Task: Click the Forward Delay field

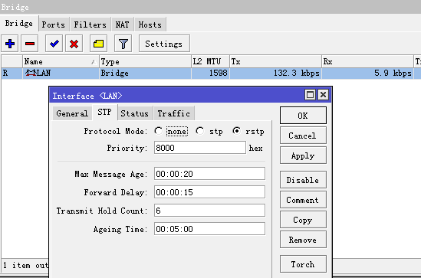Action: (x=209, y=192)
